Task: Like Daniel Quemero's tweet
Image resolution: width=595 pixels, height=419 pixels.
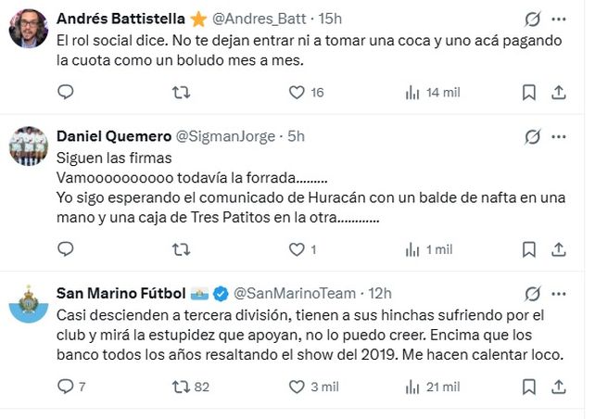Action: [297, 249]
